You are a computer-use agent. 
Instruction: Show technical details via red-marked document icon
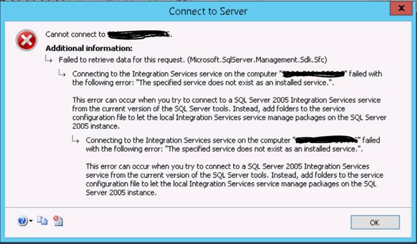click(57, 221)
